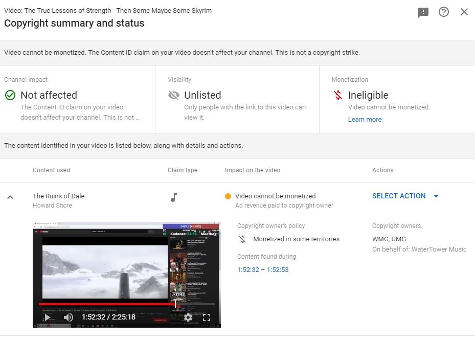This screenshot has height=342, width=475.
Task: Click the Unlisted crossed-eye visibility icon
Action: (x=173, y=95)
